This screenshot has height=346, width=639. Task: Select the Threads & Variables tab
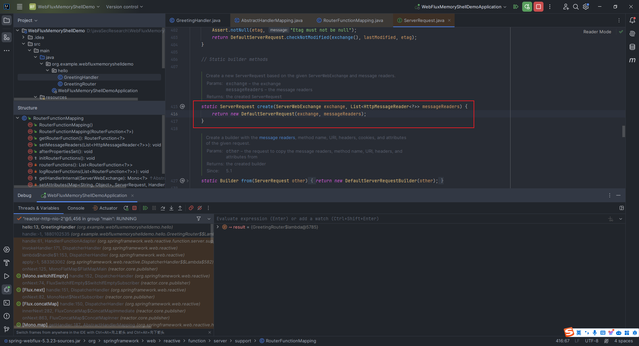39,208
